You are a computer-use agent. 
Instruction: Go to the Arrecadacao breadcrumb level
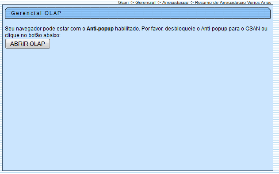click(x=175, y=3)
